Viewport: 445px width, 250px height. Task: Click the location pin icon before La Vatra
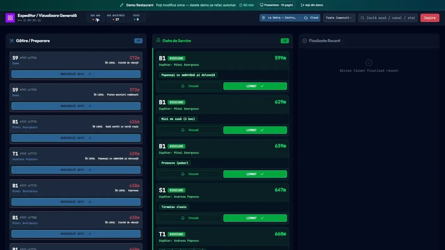[264, 18]
